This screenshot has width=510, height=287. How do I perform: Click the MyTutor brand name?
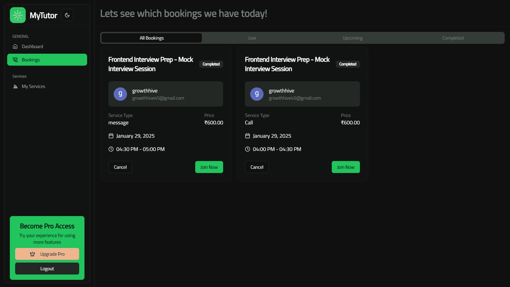point(44,15)
